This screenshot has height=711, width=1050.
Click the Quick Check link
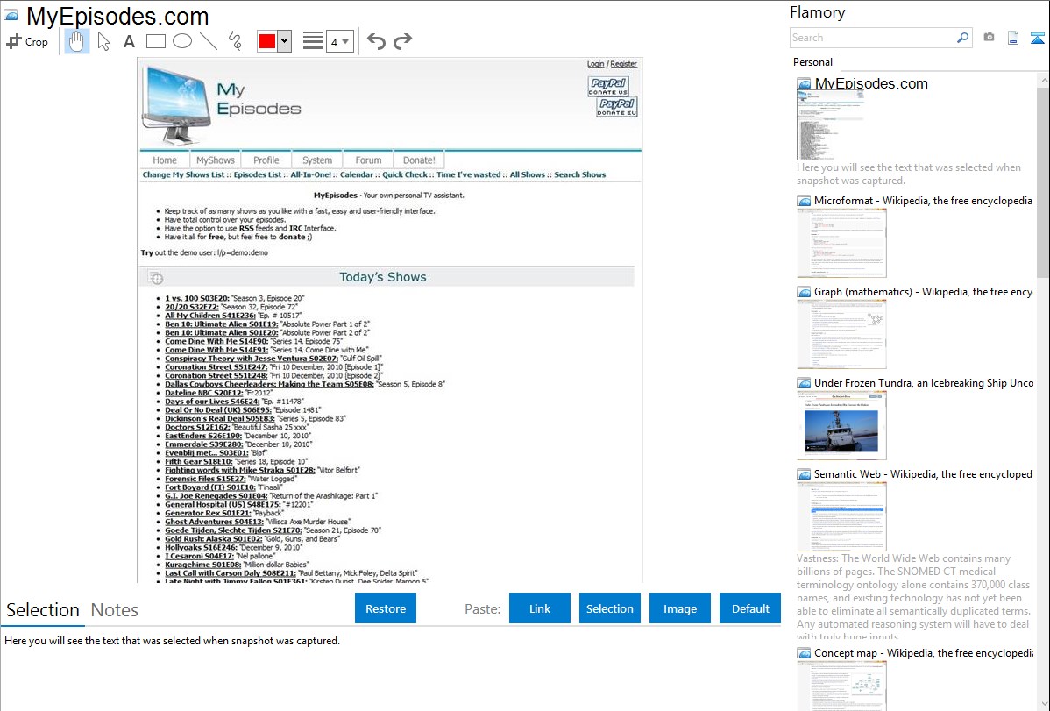pos(405,175)
